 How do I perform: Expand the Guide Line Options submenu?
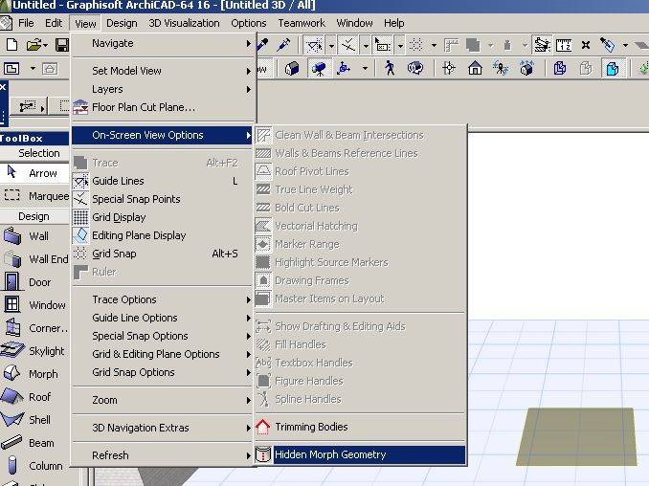[x=163, y=318]
